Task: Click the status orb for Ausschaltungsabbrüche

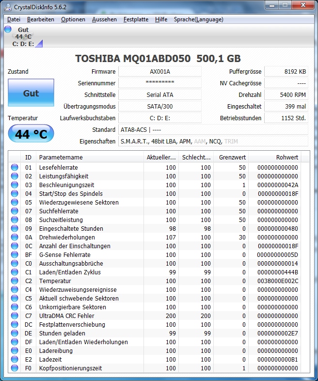Action: [x=15, y=264]
